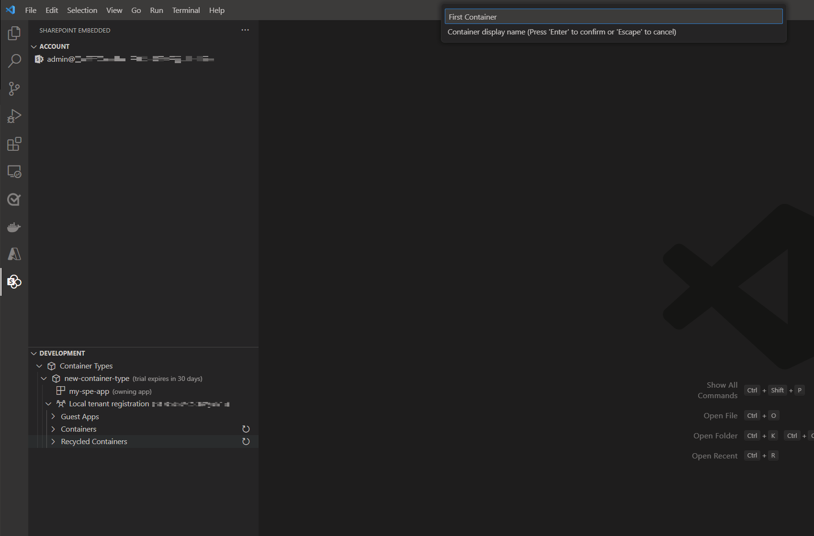Open the SharePoint Embedded activity bar icon

14,282
